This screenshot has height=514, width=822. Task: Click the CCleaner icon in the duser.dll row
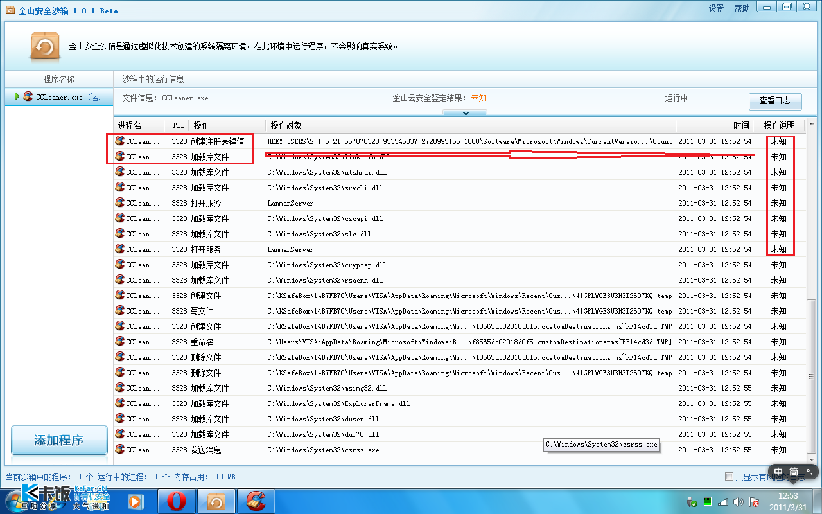tap(119, 418)
